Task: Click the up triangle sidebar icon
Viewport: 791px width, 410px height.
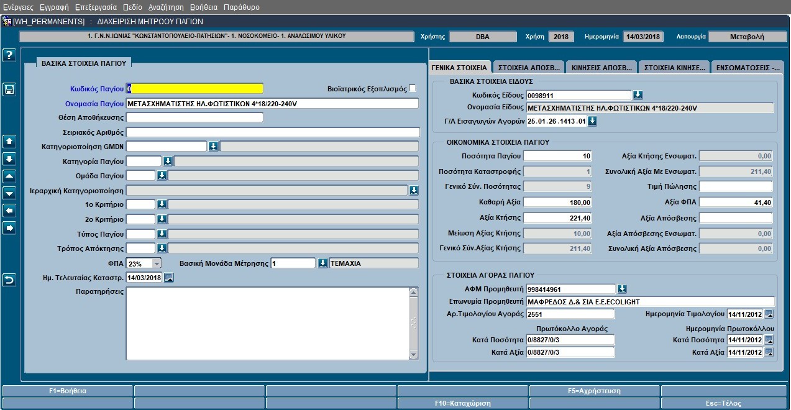Action: tap(9, 176)
